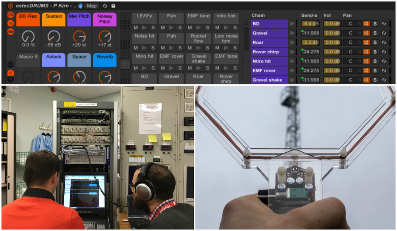Click the Map button
397x231 pixels.
[x=92, y=6]
